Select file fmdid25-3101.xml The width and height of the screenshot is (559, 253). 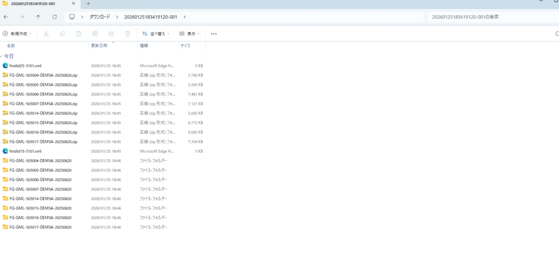(x=25, y=65)
